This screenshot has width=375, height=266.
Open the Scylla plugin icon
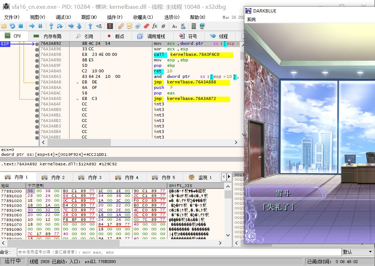(110, 26)
